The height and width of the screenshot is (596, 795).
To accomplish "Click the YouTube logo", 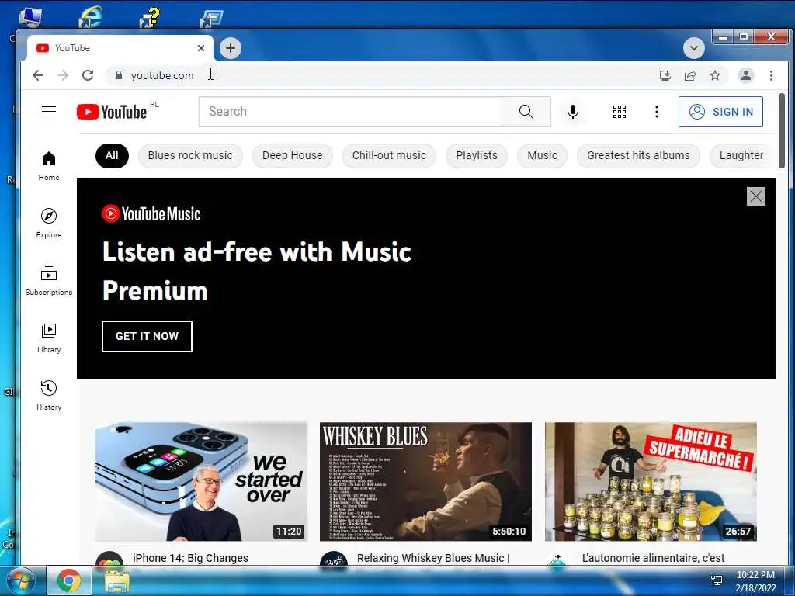I will click(112, 112).
